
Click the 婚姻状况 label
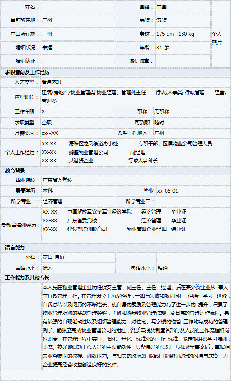point(27,48)
